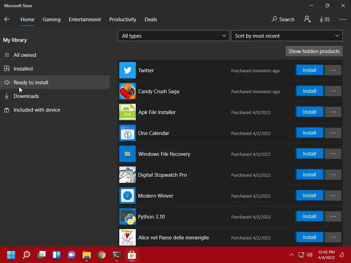Screen dimensions: 351x263
Task: Open the account sign-in icon
Action: click(307, 19)
